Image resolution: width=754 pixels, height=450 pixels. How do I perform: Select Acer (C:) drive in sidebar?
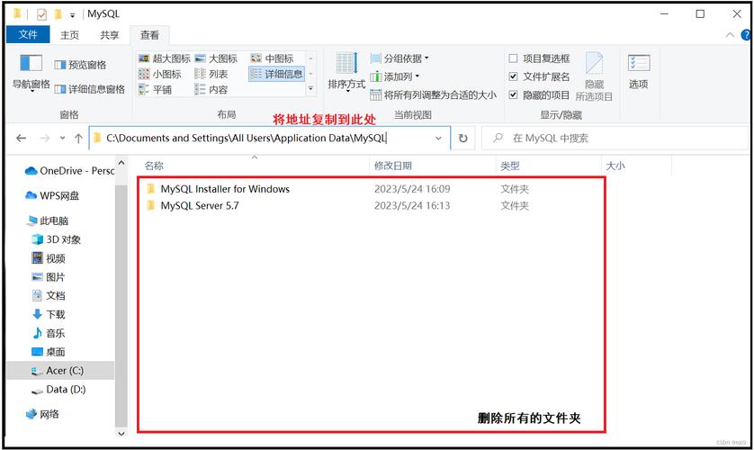[60, 371]
